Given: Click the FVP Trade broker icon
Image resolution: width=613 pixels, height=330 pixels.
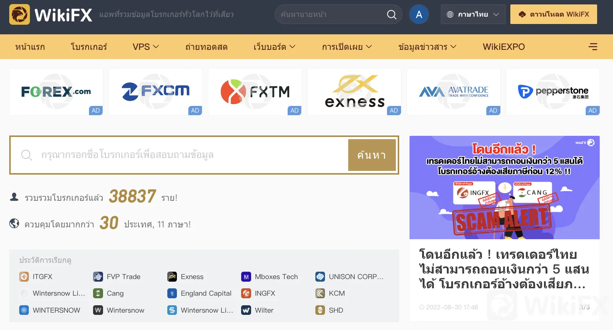Looking at the screenshot, I should tap(98, 276).
